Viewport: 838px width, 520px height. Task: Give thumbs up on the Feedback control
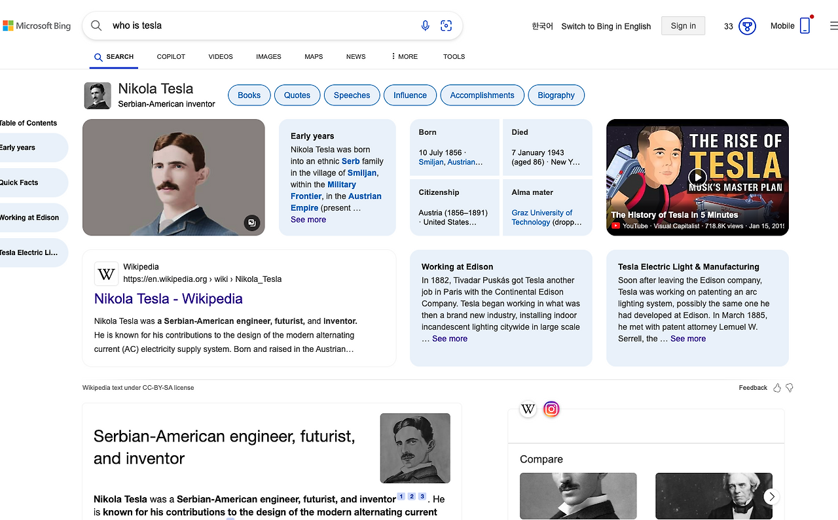(776, 387)
